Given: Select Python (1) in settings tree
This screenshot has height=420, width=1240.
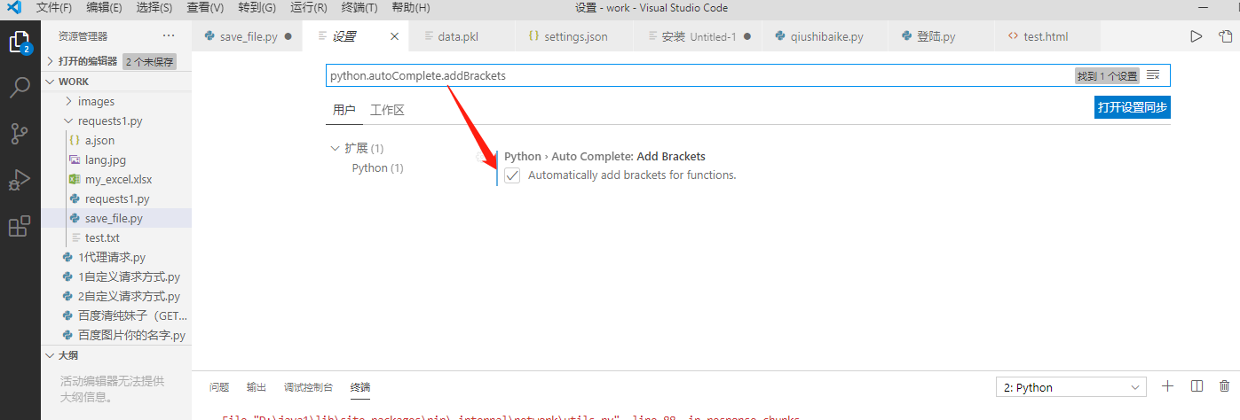Looking at the screenshot, I should pyautogui.click(x=378, y=167).
